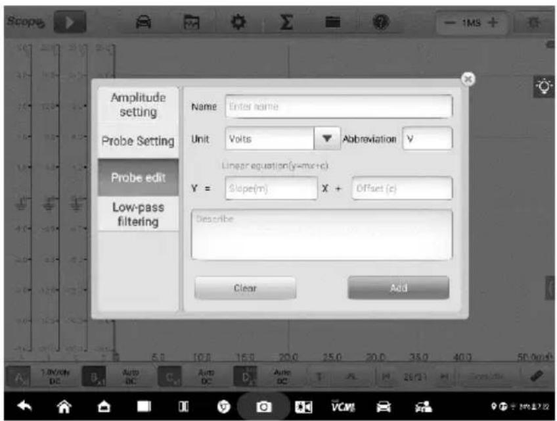Tap the vehicle diagnostics car icon in navbar
The width and height of the screenshot is (557, 421).
[384, 407]
